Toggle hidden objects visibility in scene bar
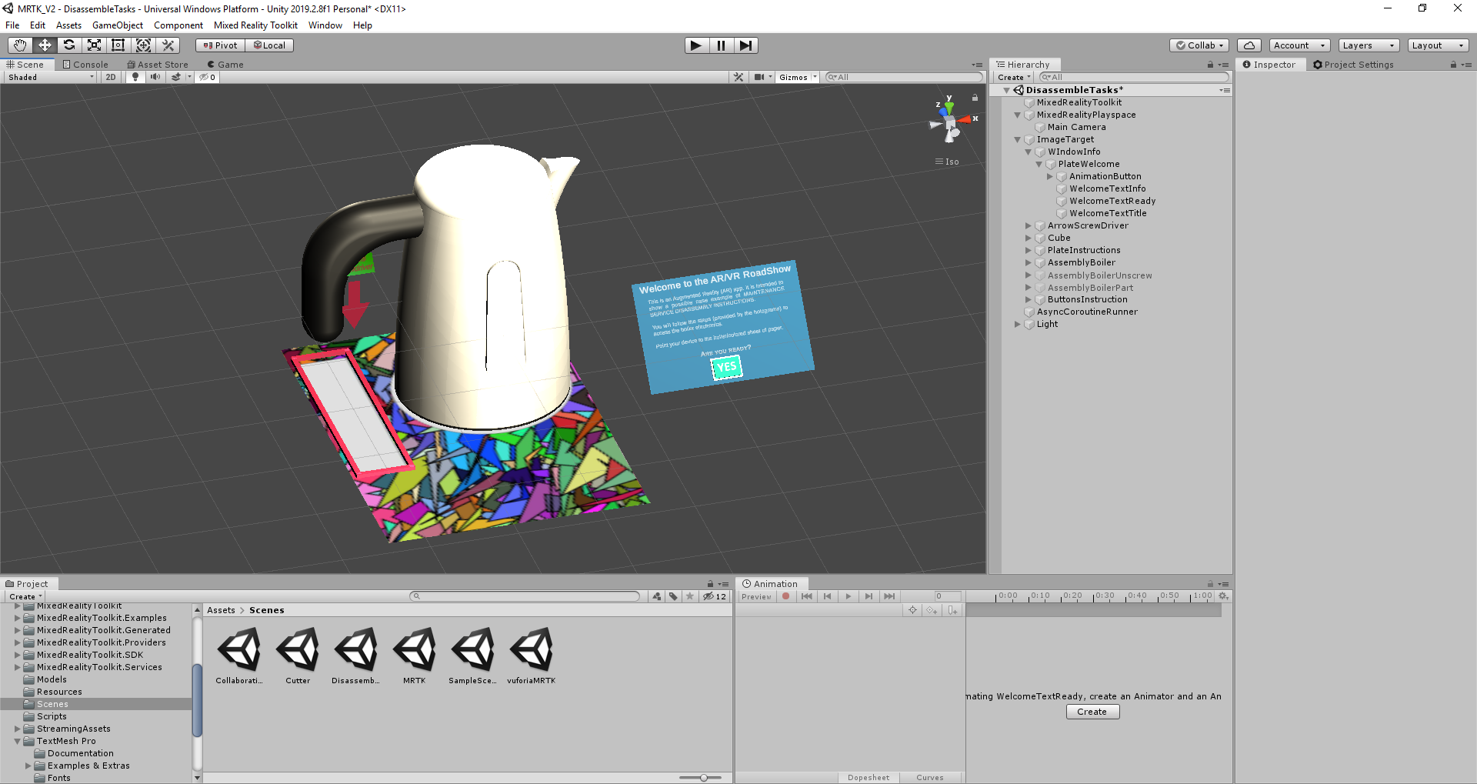Viewport: 1477px width, 784px height. click(x=207, y=77)
